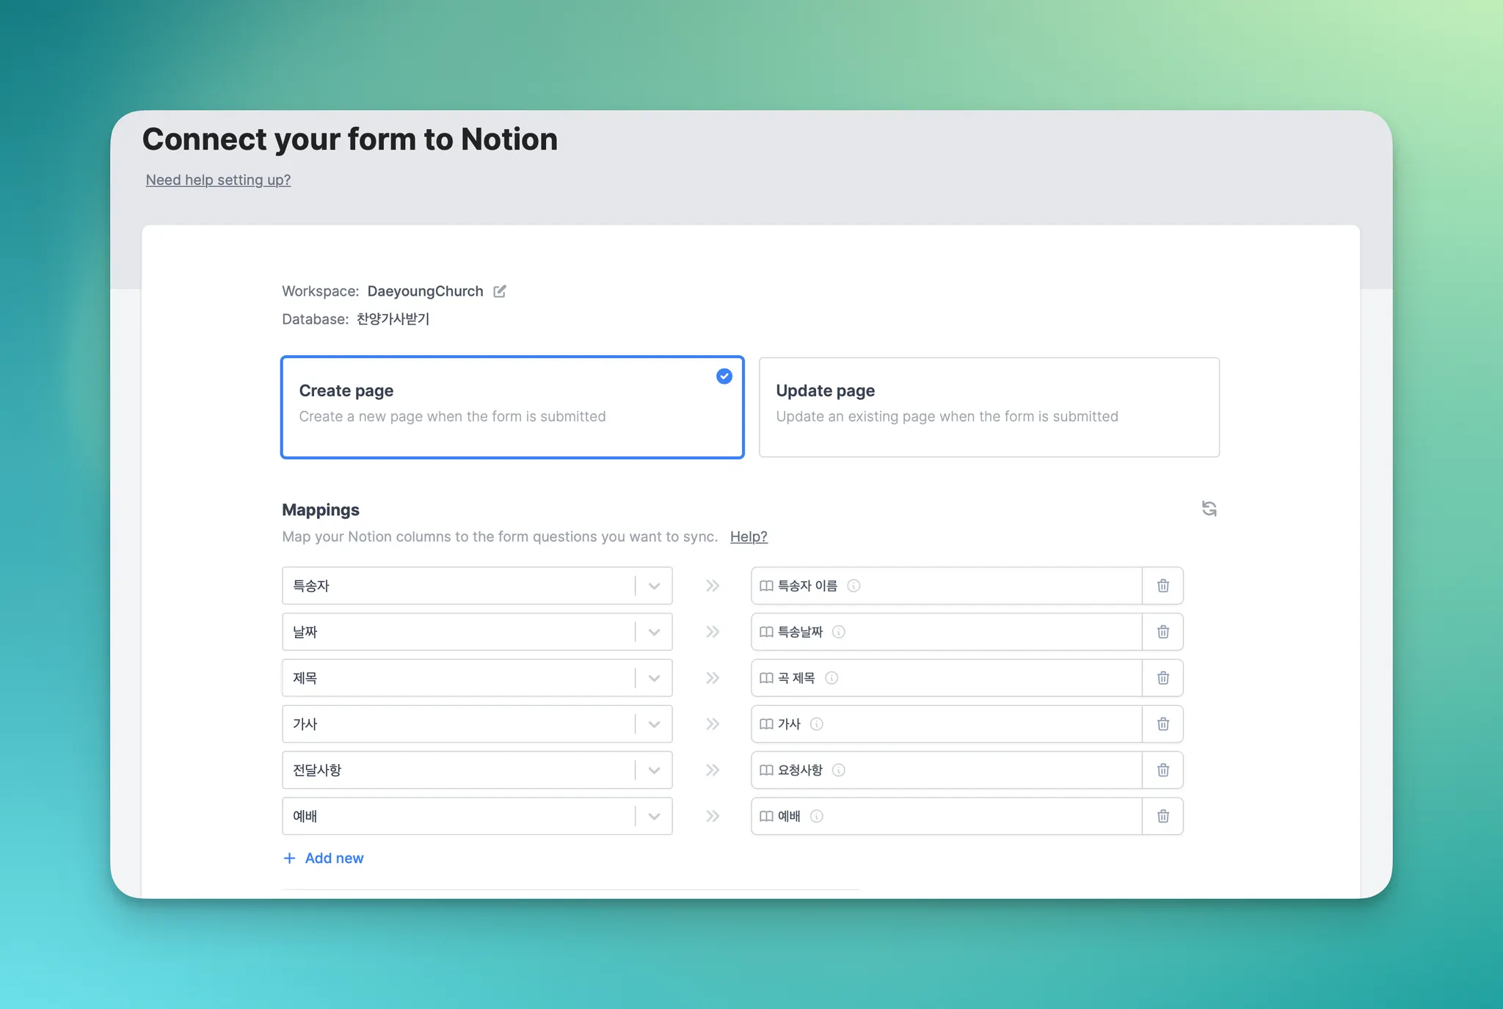Click the blue checkmark on Create page
This screenshot has width=1503, height=1009.
click(724, 376)
